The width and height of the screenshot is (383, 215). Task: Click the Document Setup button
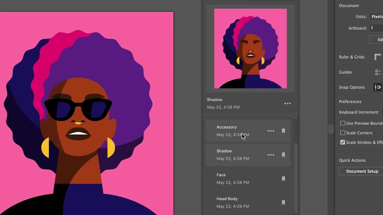tap(362, 171)
